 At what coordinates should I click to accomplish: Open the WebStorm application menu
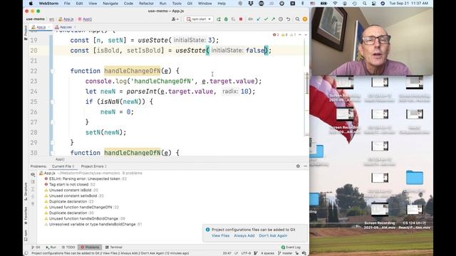48,3
